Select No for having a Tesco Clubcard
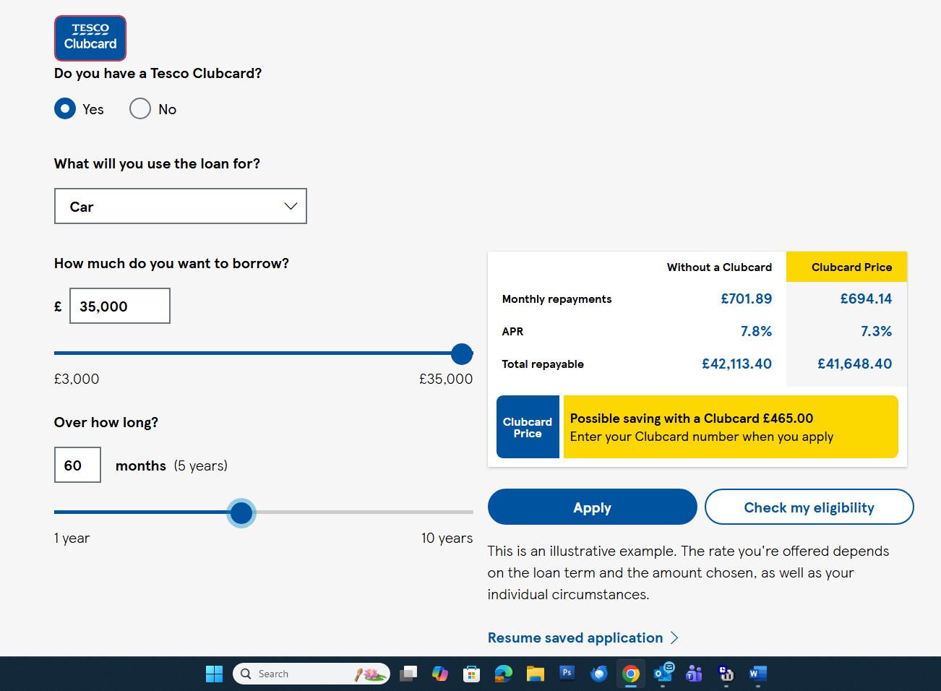This screenshot has width=941, height=691. pyautogui.click(x=140, y=109)
